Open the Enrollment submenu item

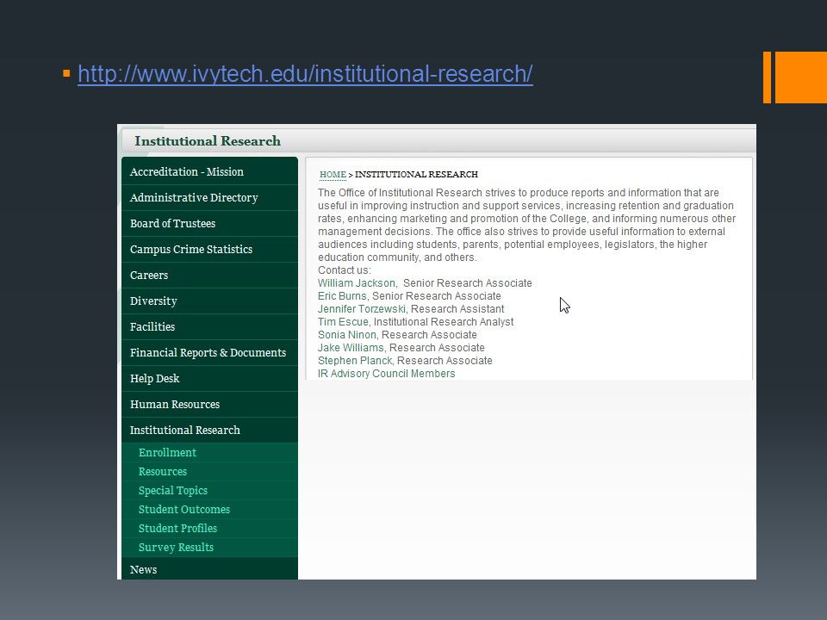[209, 453]
